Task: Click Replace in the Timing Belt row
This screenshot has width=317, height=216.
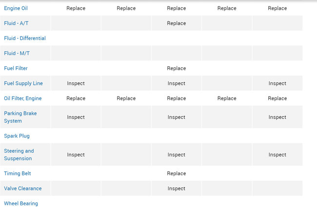Action: coord(176,174)
